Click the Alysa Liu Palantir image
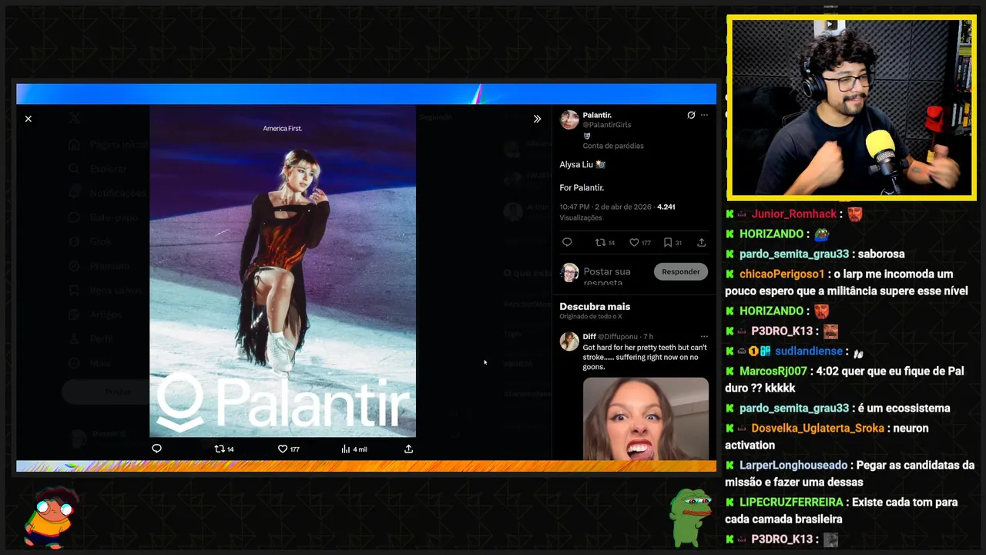This screenshot has width=986, height=555. (x=283, y=271)
